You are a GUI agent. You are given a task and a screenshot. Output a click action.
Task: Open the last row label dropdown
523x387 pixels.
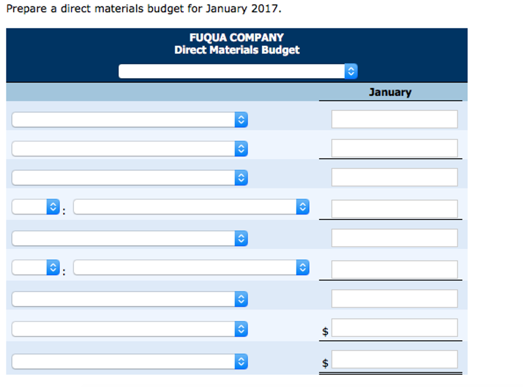coord(130,361)
